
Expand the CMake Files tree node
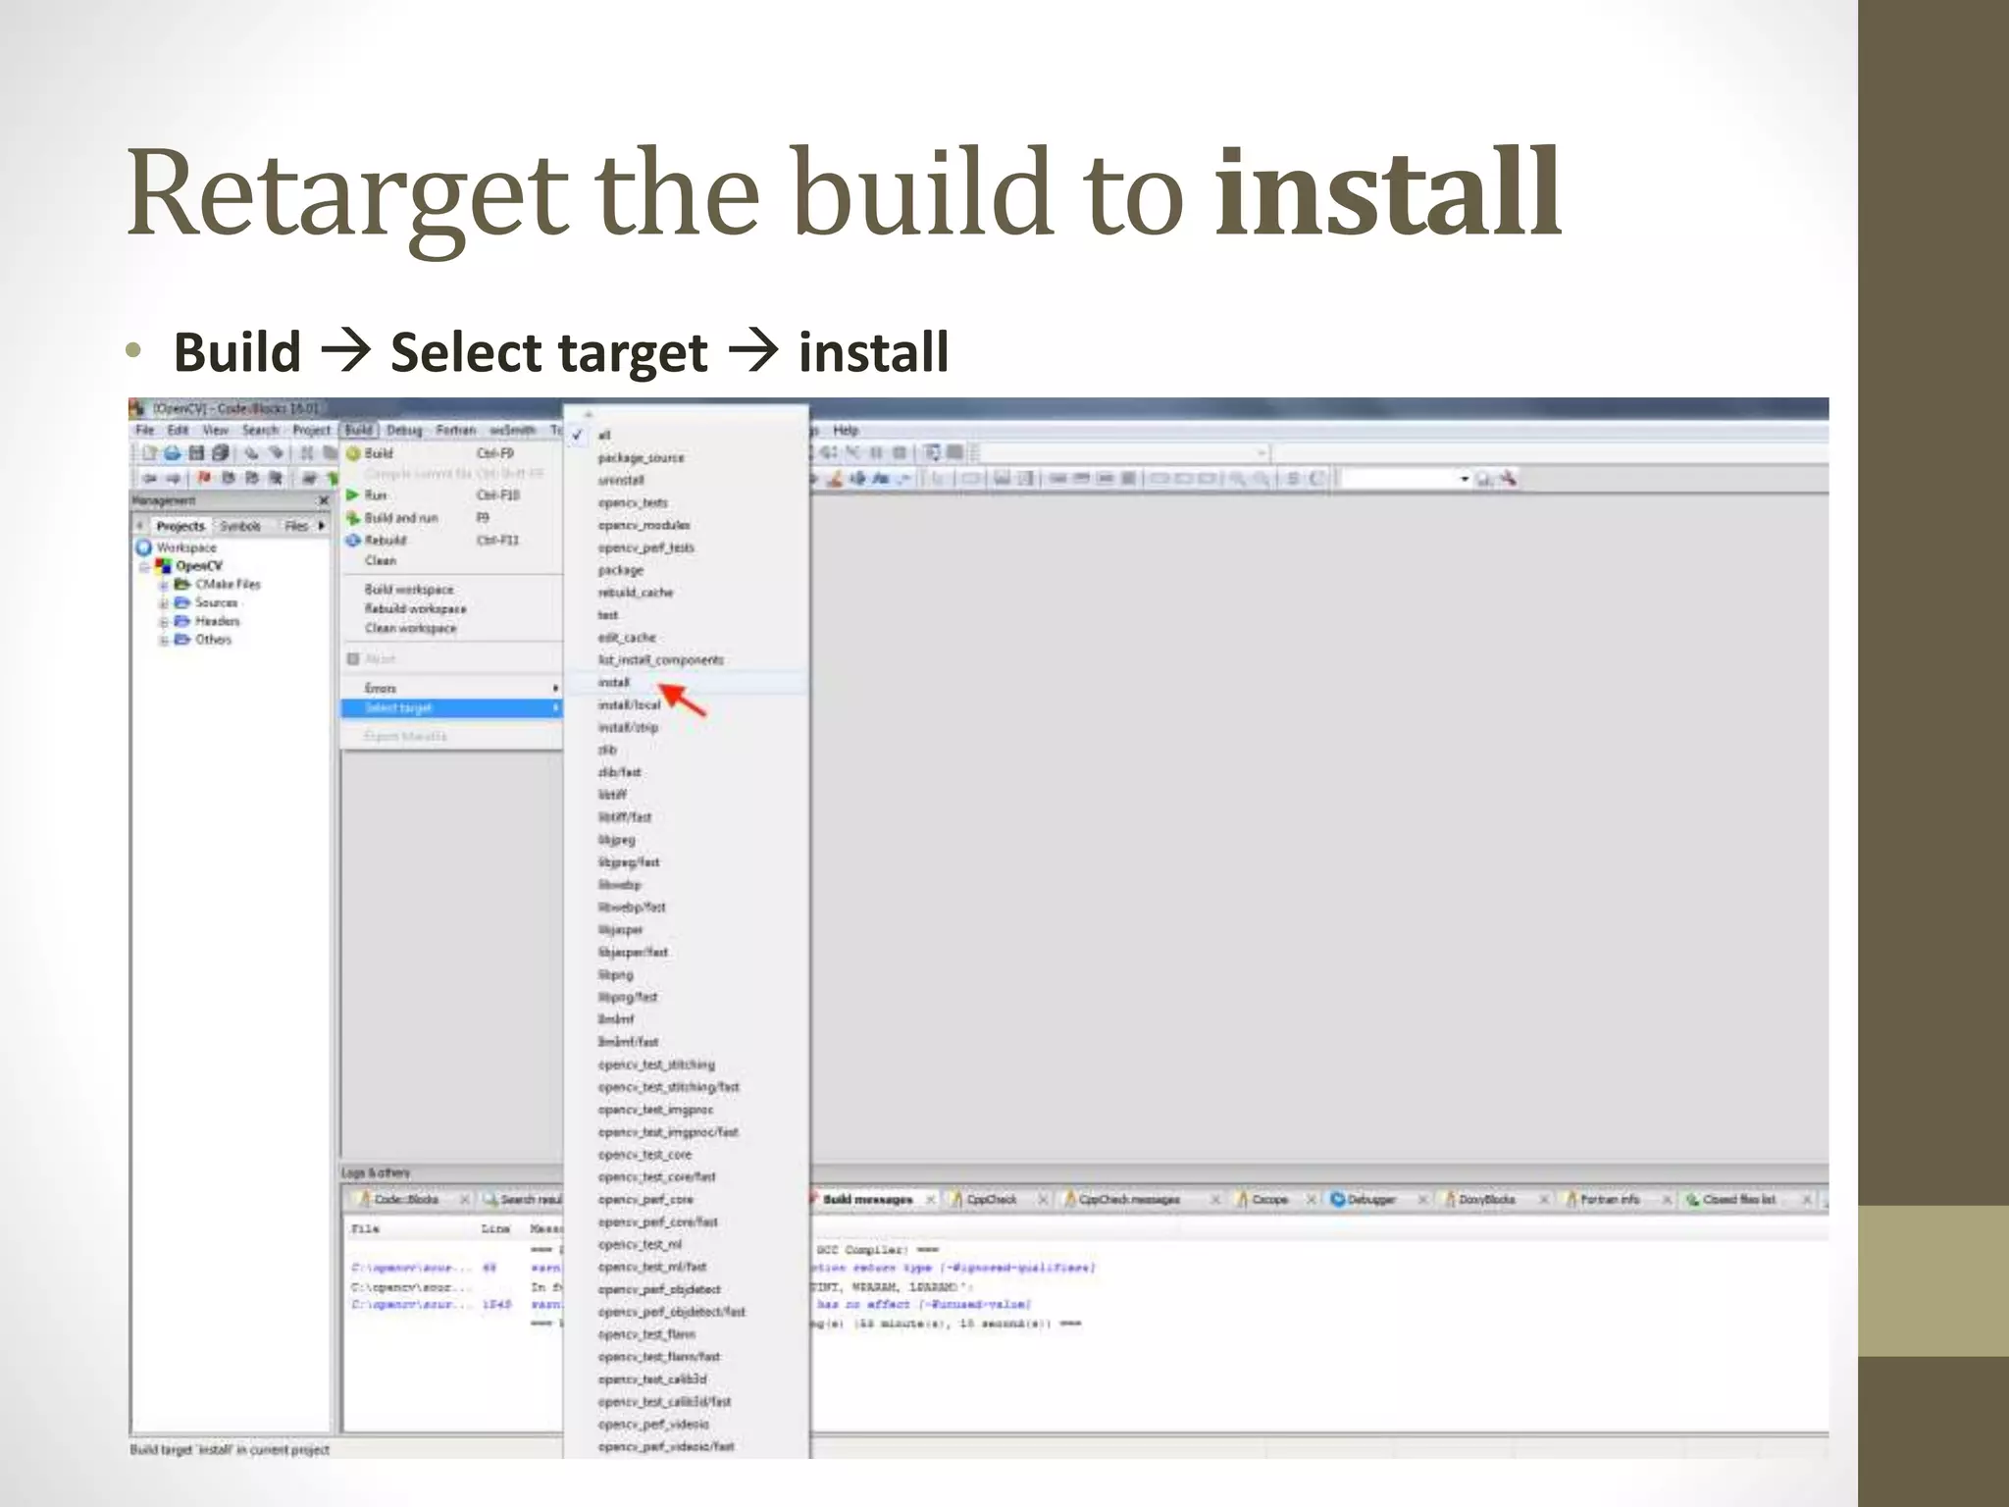click(164, 585)
